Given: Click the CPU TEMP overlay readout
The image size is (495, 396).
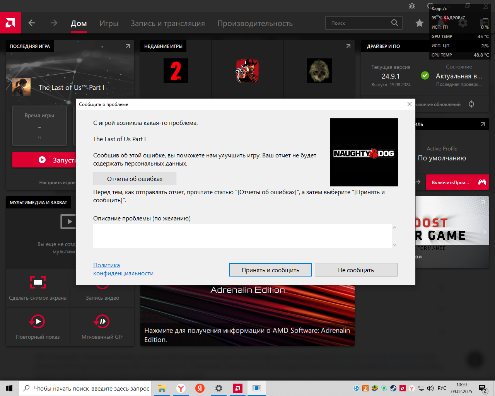Looking at the screenshot, I should click(460, 55).
